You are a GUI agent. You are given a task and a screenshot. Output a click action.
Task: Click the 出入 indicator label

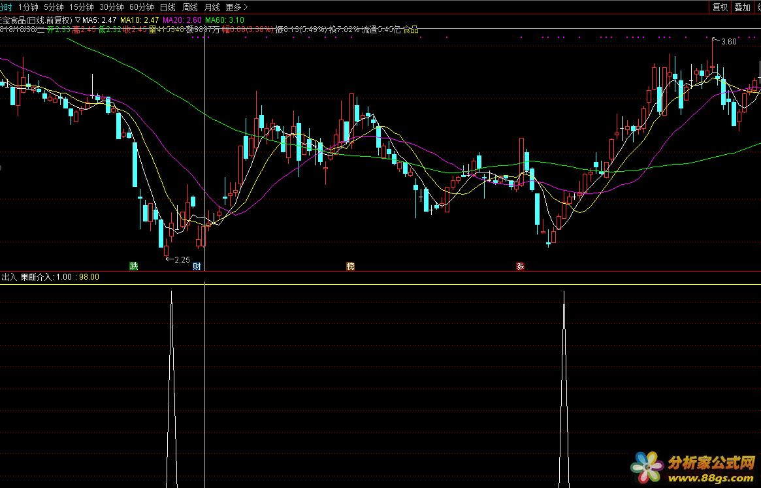coord(9,277)
